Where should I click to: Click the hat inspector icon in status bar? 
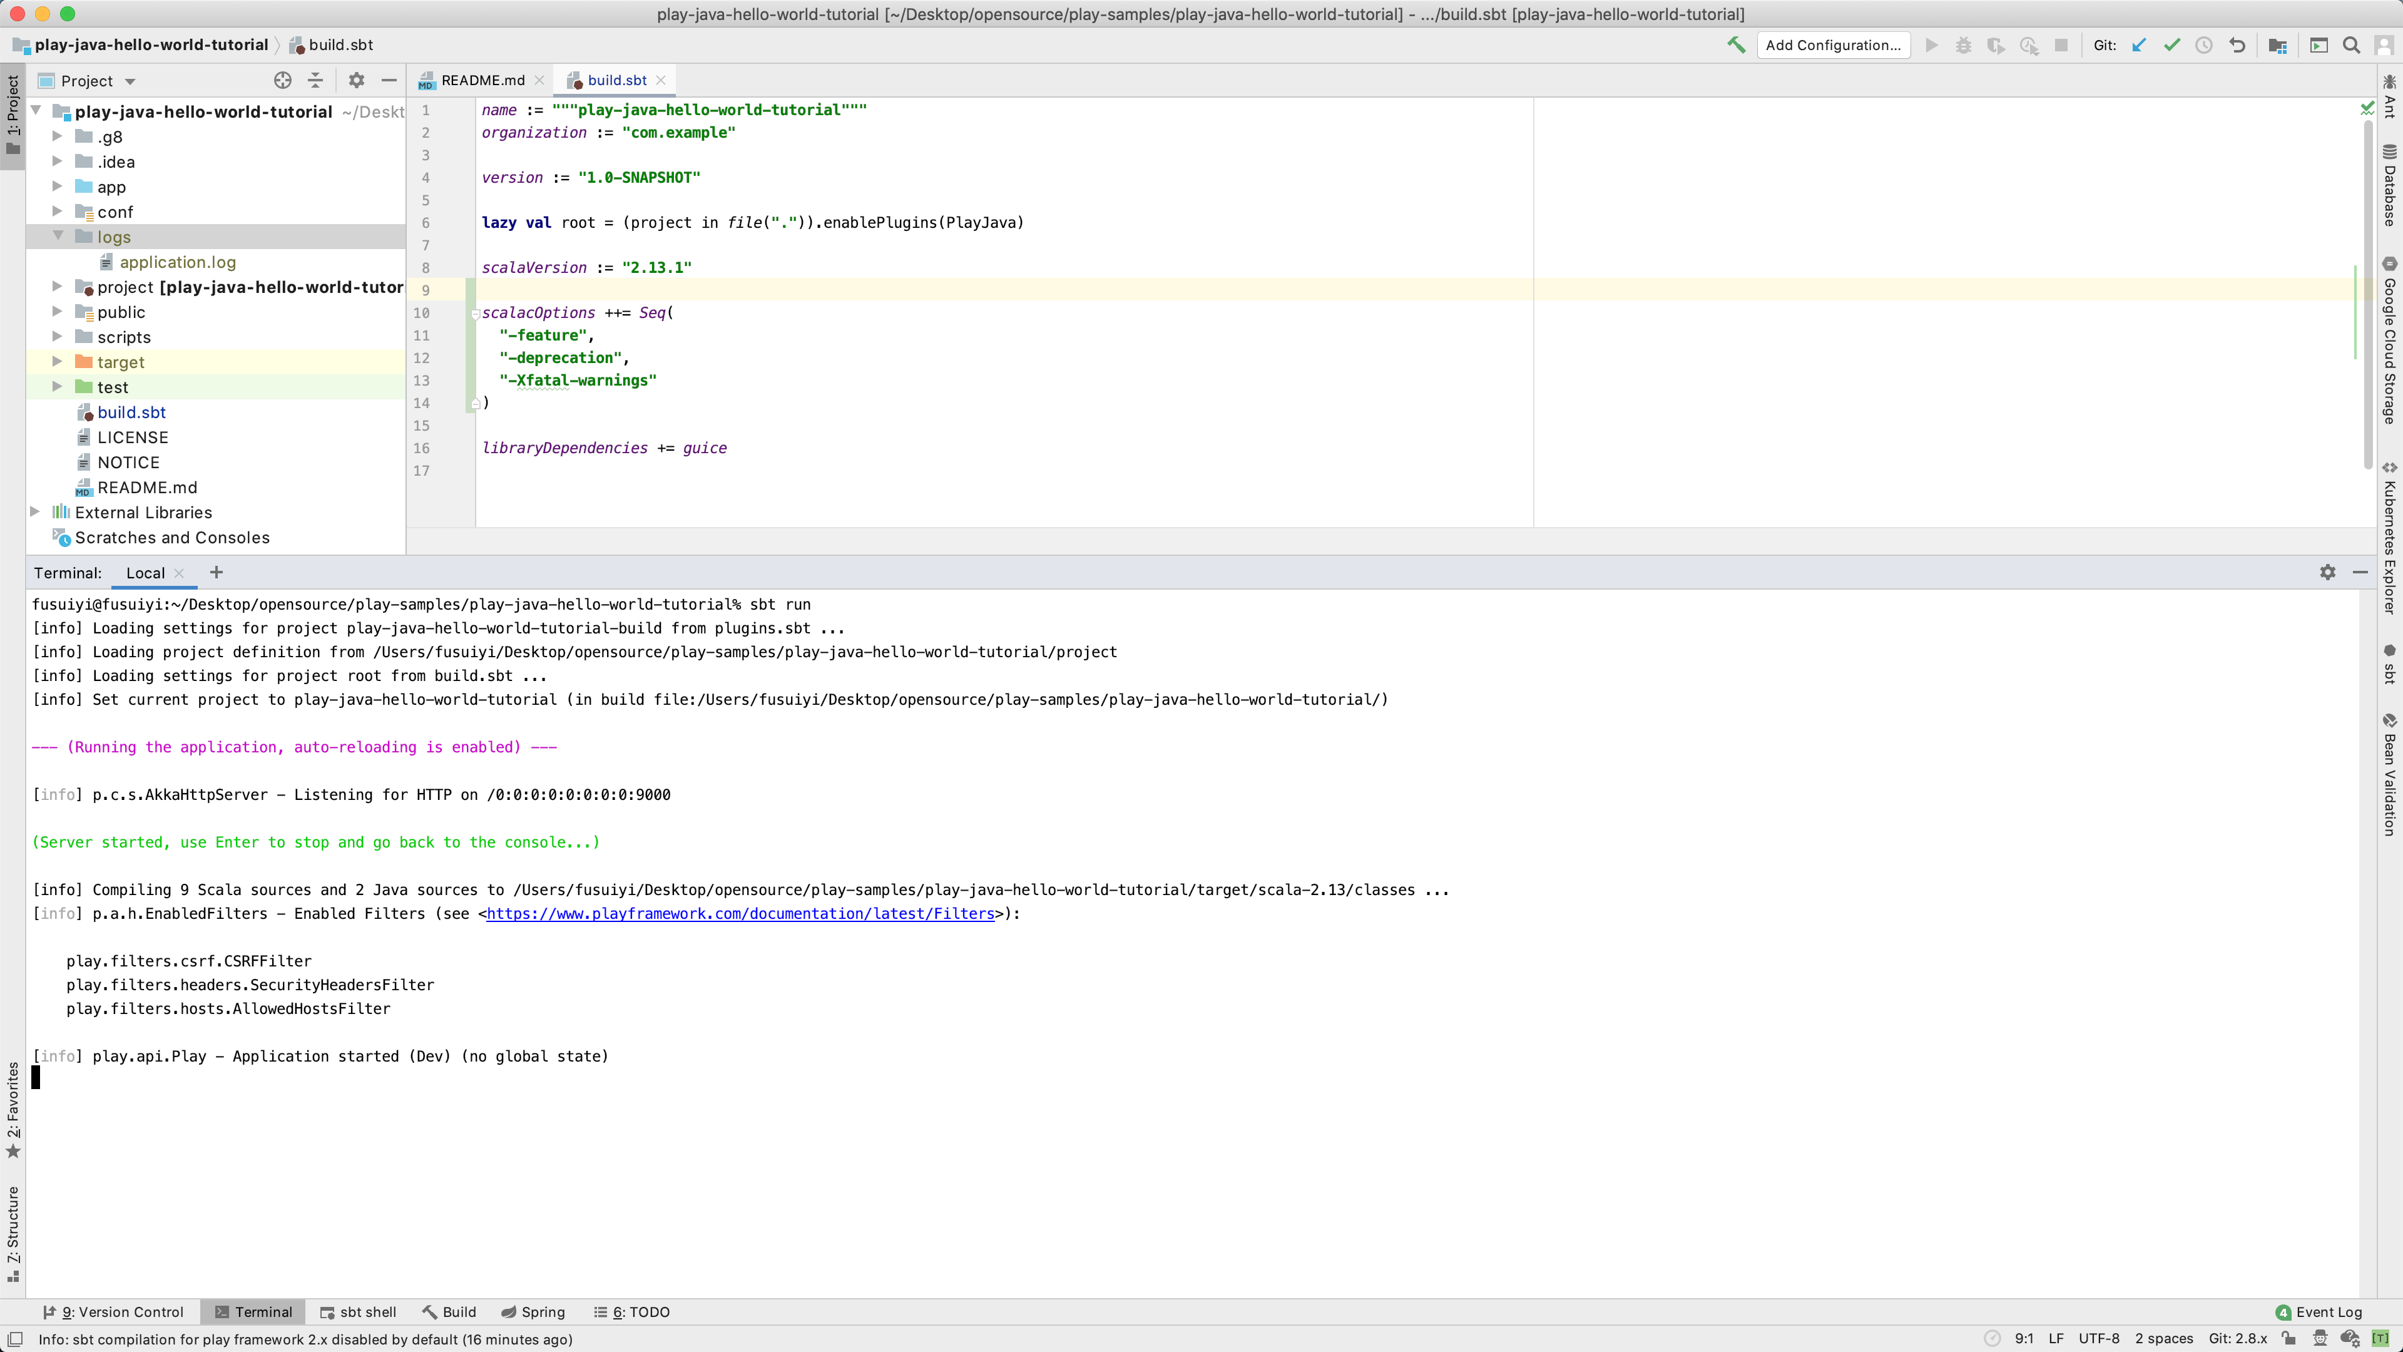(2320, 1338)
